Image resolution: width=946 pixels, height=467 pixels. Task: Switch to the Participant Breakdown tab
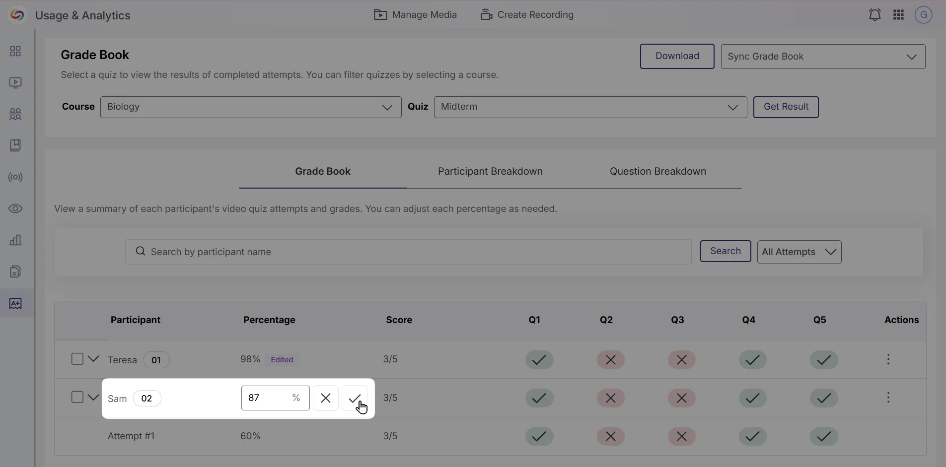pos(489,171)
